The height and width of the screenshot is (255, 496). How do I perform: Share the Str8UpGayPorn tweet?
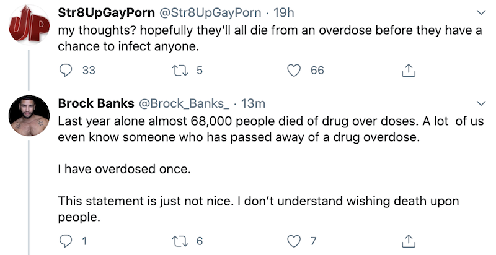pos(408,71)
